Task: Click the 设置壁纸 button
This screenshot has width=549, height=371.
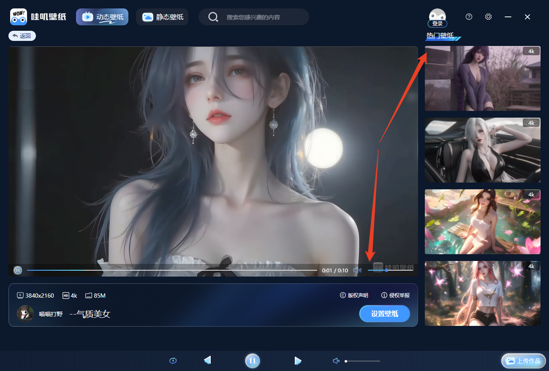Action: coord(384,314)
